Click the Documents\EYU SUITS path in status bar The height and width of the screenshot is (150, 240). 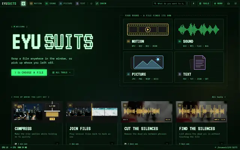tap(226, 147)
